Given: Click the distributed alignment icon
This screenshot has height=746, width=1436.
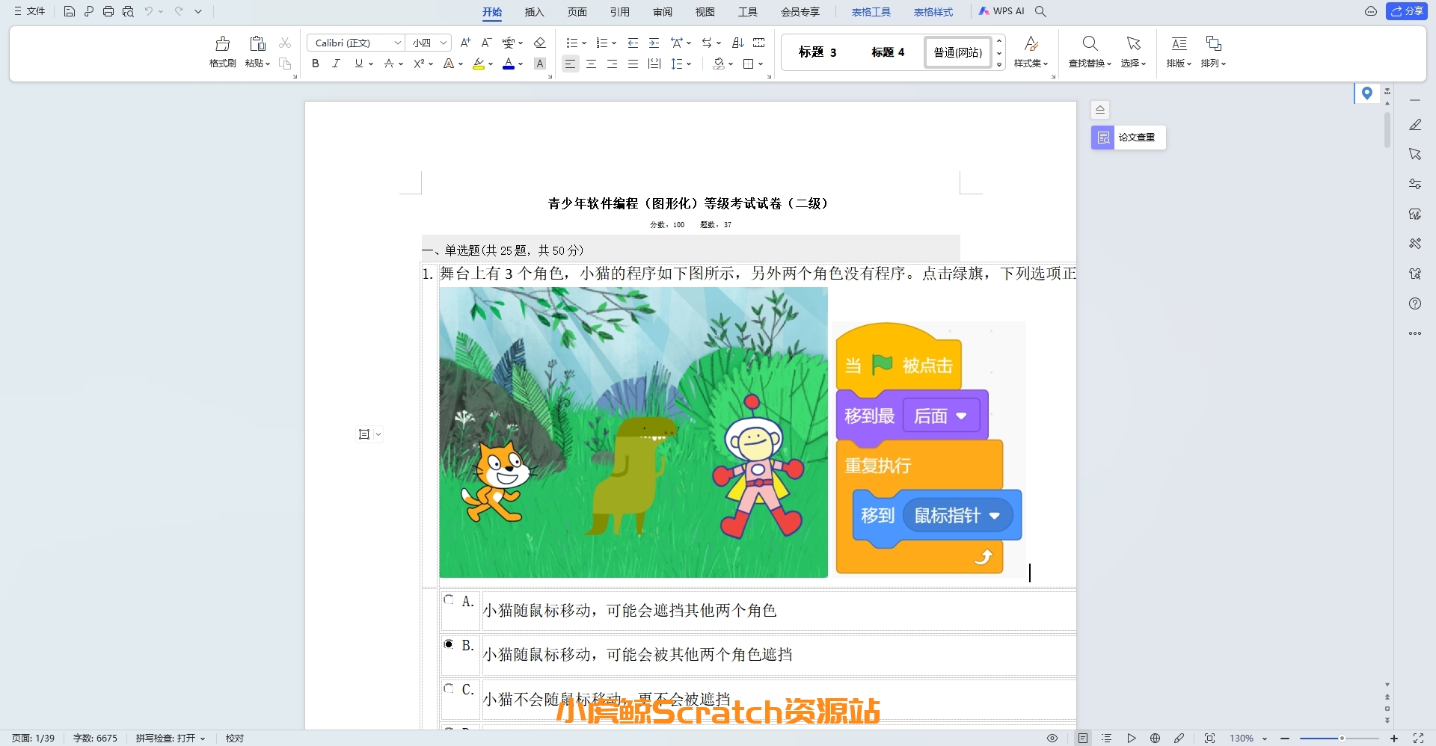Looking at the screenshot, I should tap(654, 64).
